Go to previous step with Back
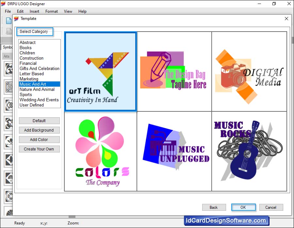This screenshot has height=228, width=294. [x=214, y=207]
